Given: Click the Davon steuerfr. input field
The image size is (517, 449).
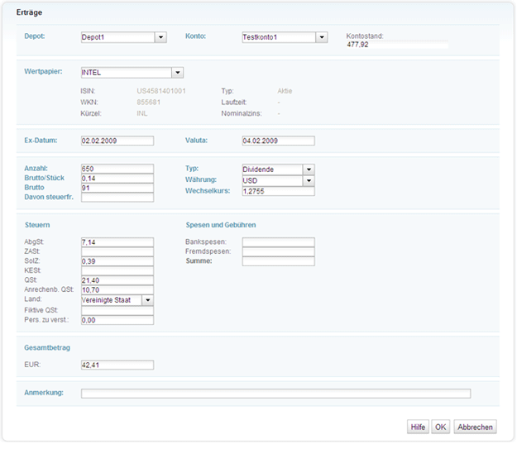Looking at the screenshot, I should click(117, 197).
